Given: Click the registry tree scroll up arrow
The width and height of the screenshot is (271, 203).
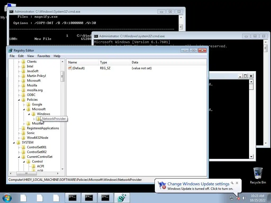Looking at the screenshot, I should point(62,61).
